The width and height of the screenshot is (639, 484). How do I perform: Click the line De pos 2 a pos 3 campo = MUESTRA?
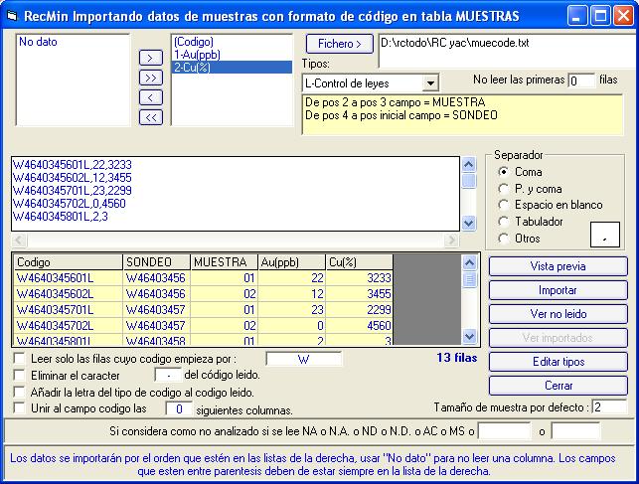(395, 102)
